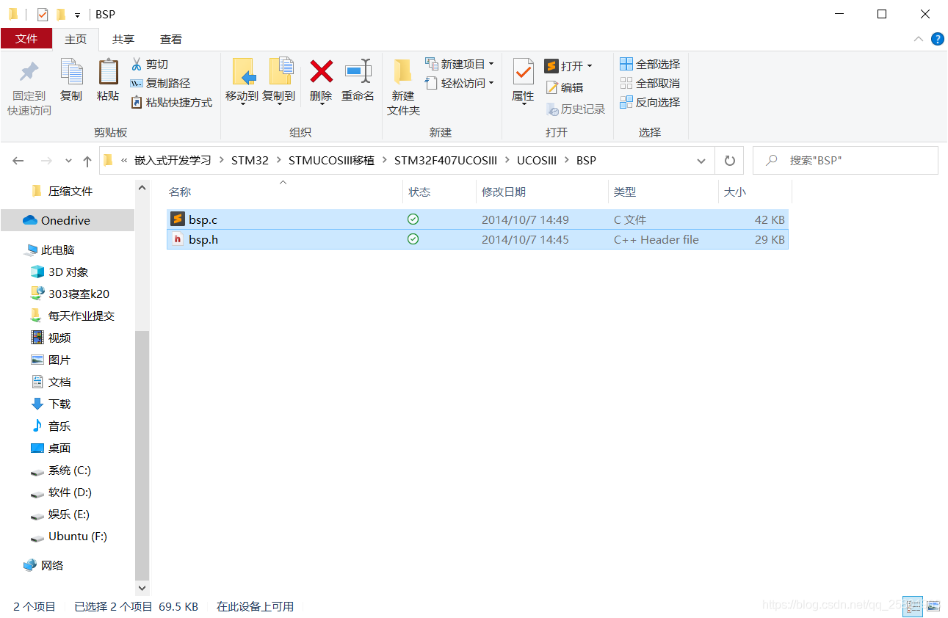Open Onedrive in the navigation pane
The image size is (948, 618).
tap(65, 220)
